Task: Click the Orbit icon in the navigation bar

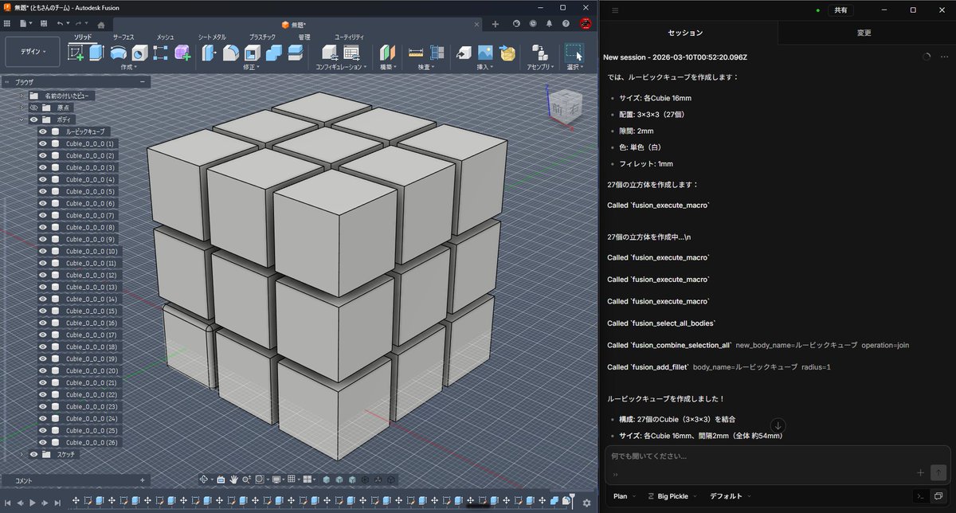Action: pyautogui.click(x=204, y=479)
